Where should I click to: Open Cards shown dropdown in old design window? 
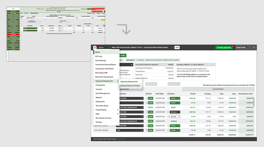tap(64, 22)
